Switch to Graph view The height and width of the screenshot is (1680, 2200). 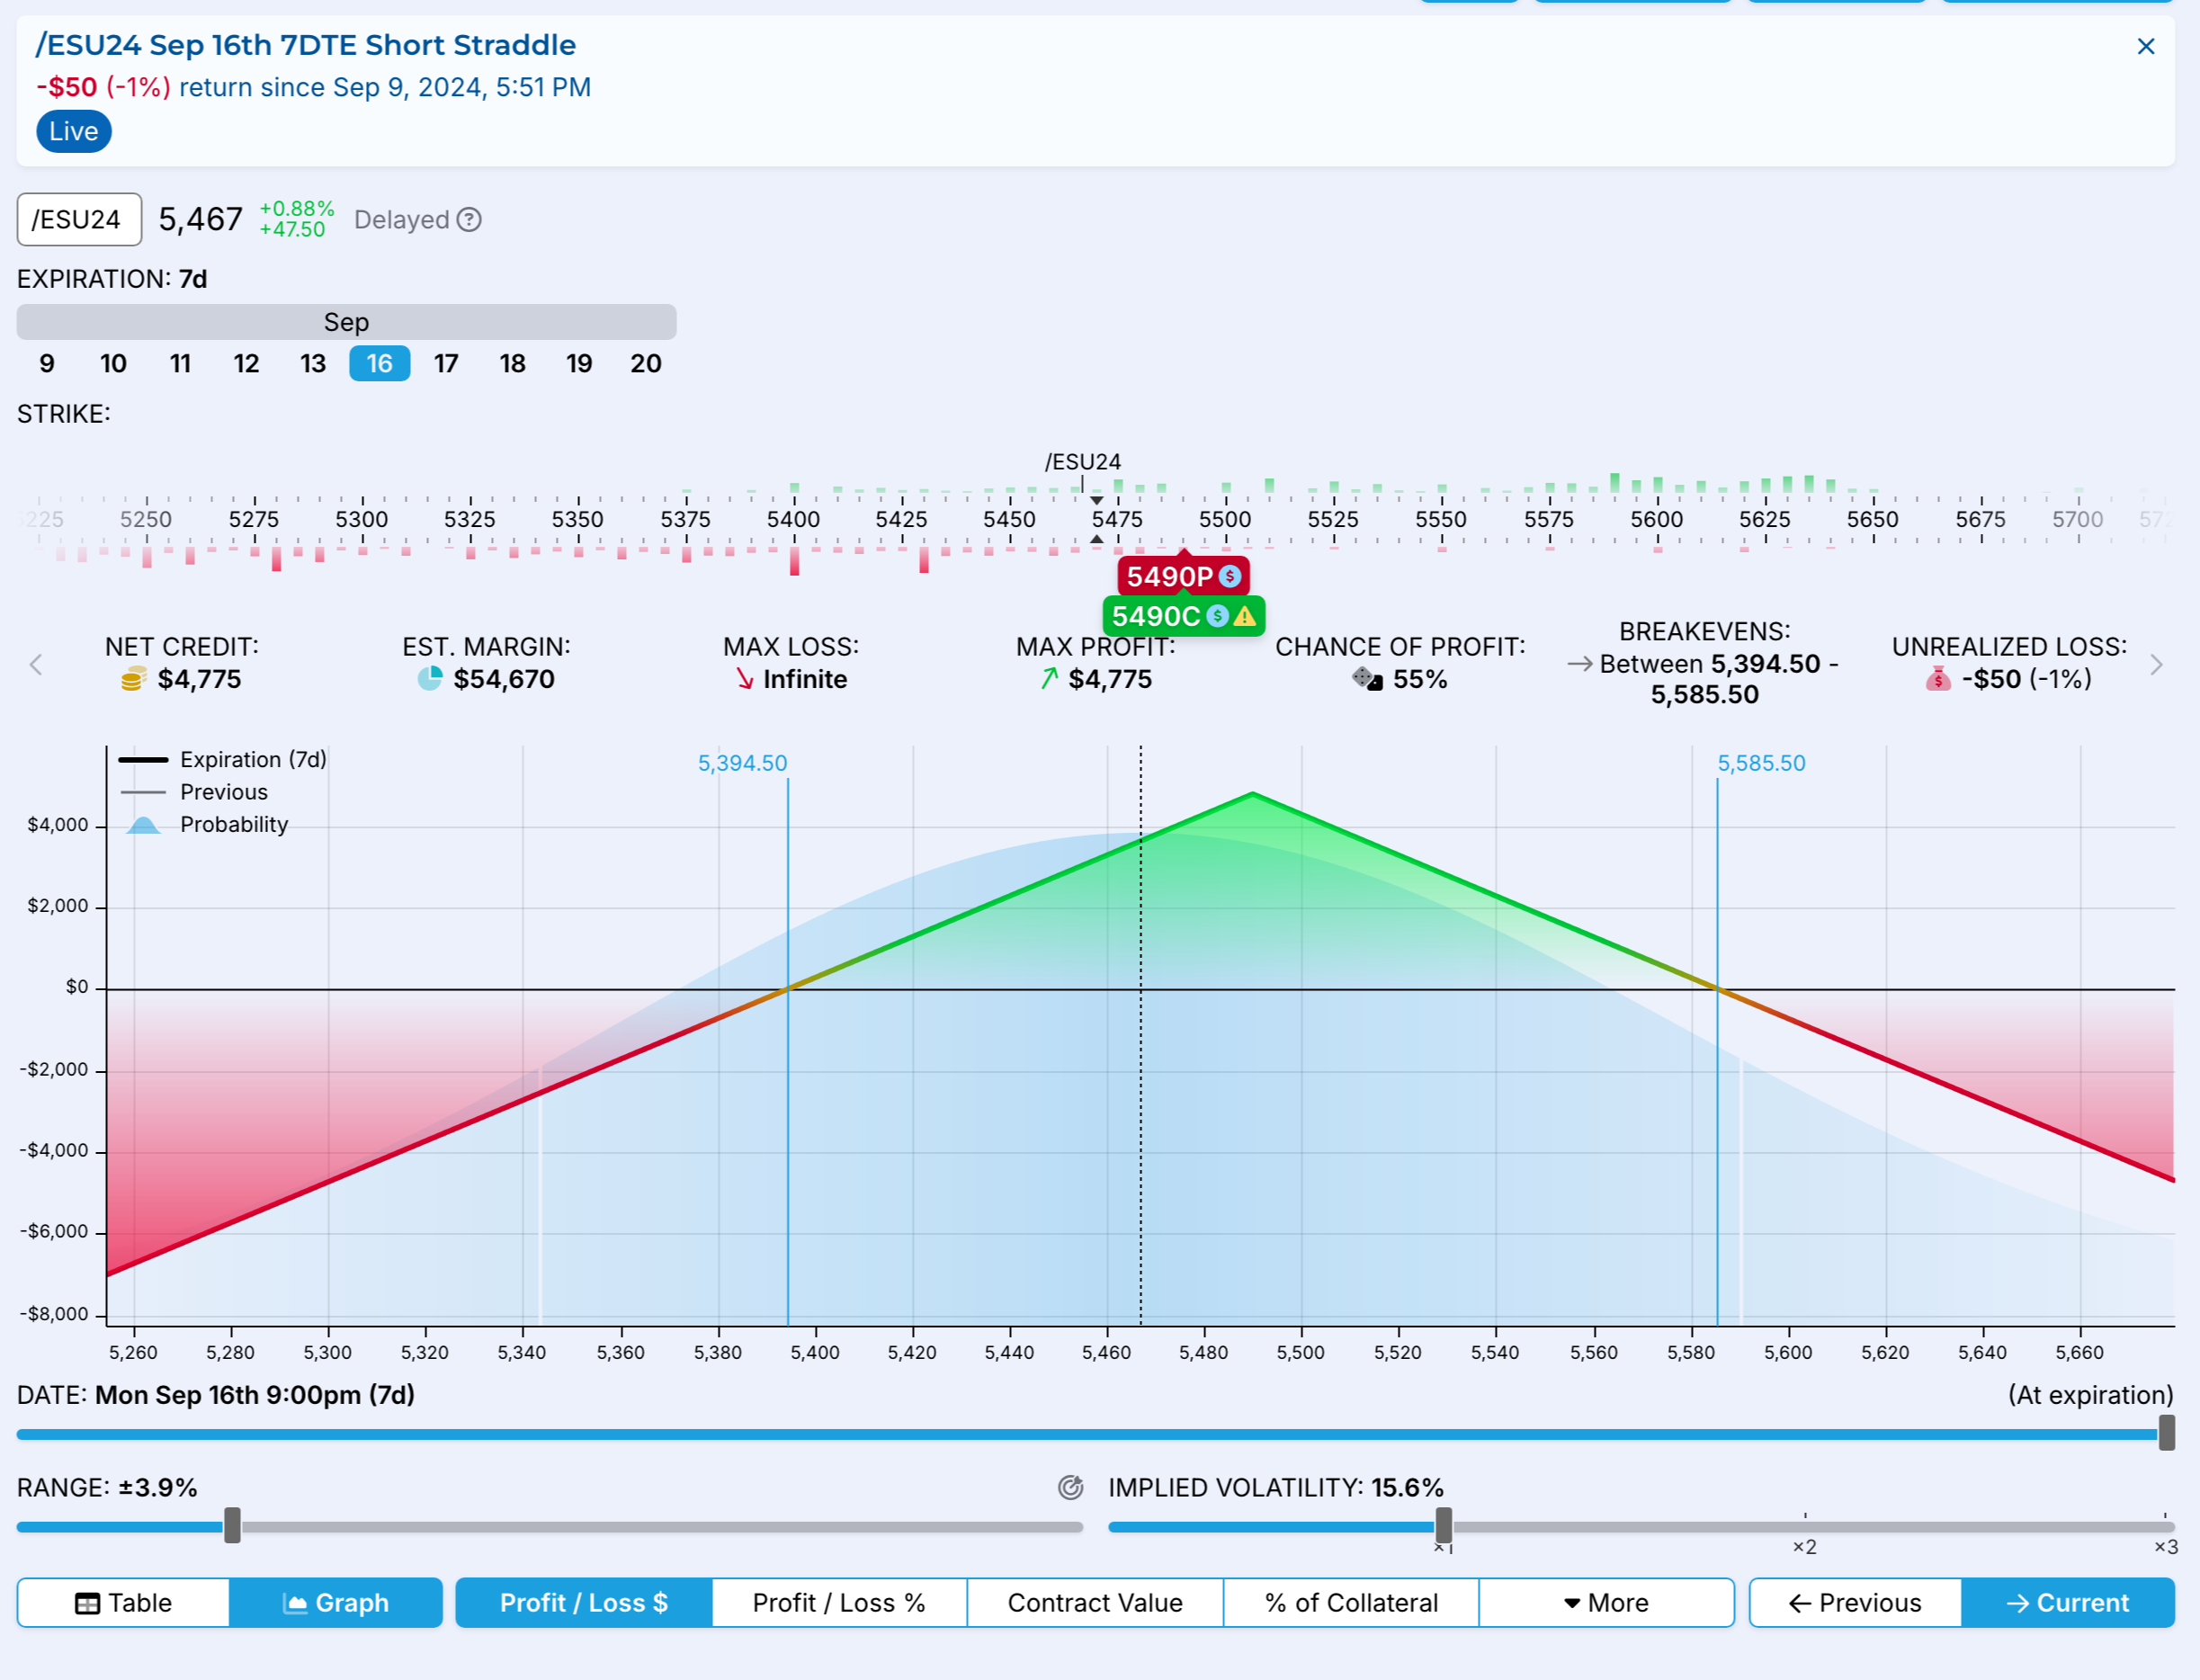coord(336,1603)
